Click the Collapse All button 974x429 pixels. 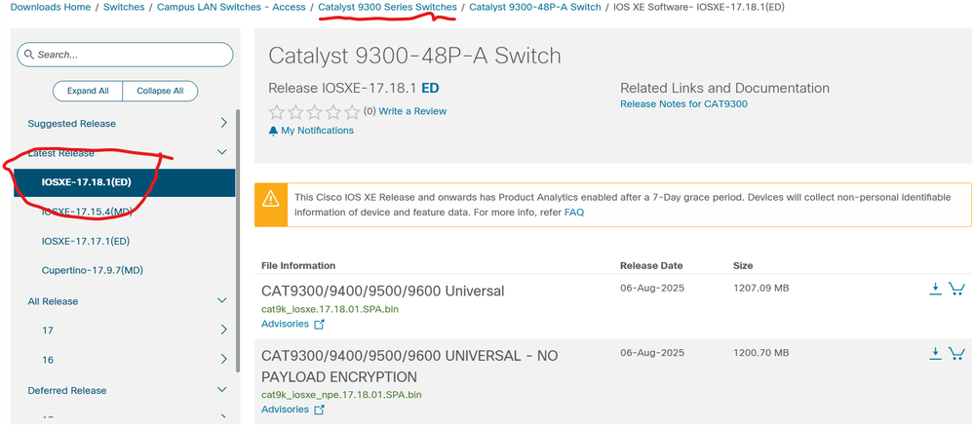160,91
